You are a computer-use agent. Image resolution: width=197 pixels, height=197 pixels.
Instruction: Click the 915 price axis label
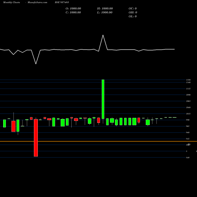tap(188, 139)
